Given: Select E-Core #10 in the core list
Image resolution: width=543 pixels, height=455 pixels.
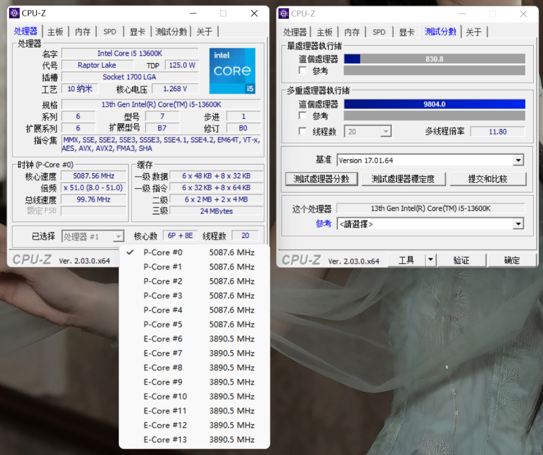Looking at the screenshot, I should [x=194, y=396].
